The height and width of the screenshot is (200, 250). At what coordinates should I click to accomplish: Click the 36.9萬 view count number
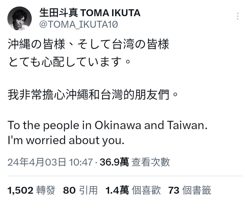click(x=114, y=162)
